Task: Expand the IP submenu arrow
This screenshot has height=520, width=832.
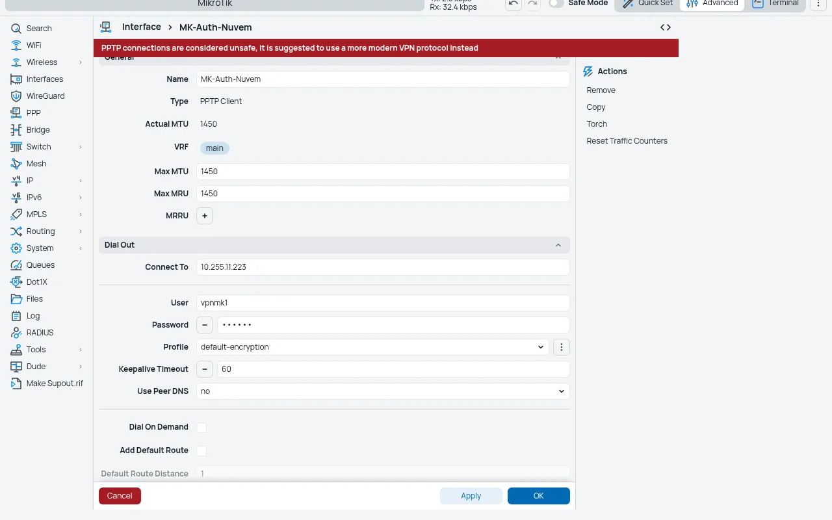Action: (81, 181)
